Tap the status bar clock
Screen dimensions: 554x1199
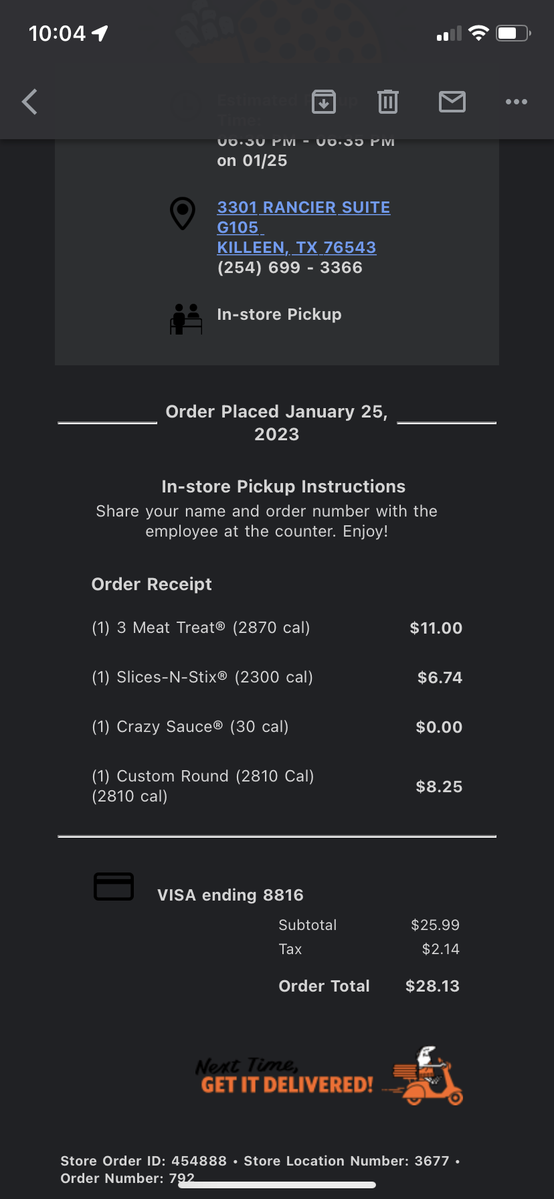click(x=58, y=33)
